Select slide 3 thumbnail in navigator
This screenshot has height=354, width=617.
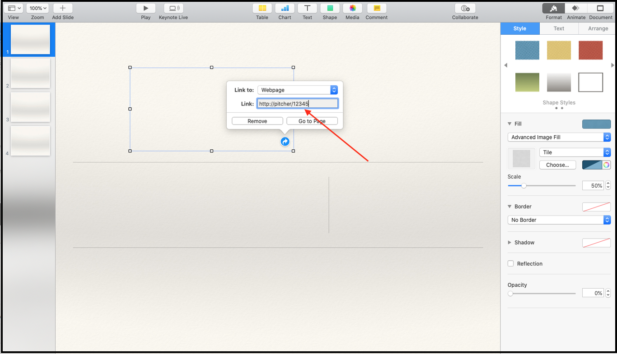[30, 107]
